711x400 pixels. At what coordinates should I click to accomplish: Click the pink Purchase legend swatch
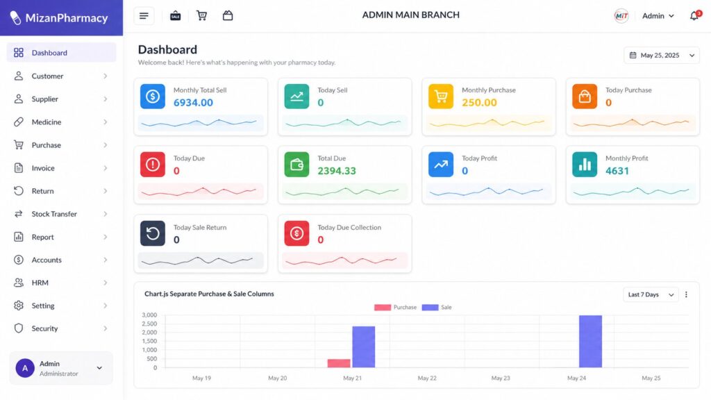tap(383, 308)
